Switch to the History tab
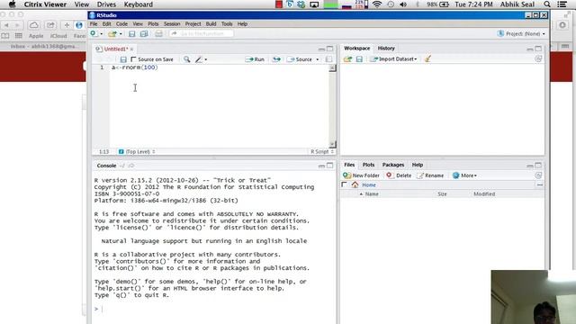The height and width of the screenshot is (324, 576). coord(386,48)
